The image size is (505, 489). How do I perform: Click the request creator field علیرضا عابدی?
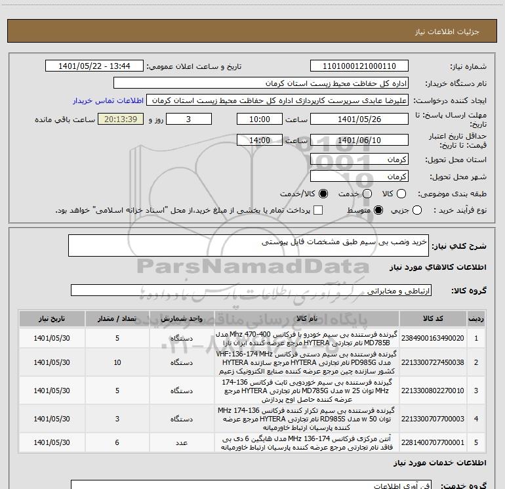pos(277,100)
